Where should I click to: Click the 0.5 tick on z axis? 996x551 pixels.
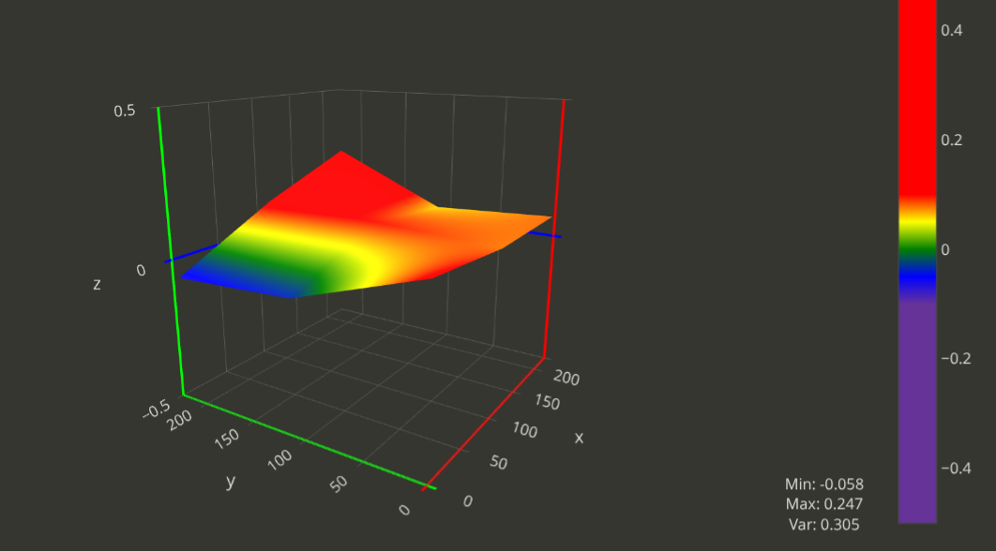coord(125,111)
